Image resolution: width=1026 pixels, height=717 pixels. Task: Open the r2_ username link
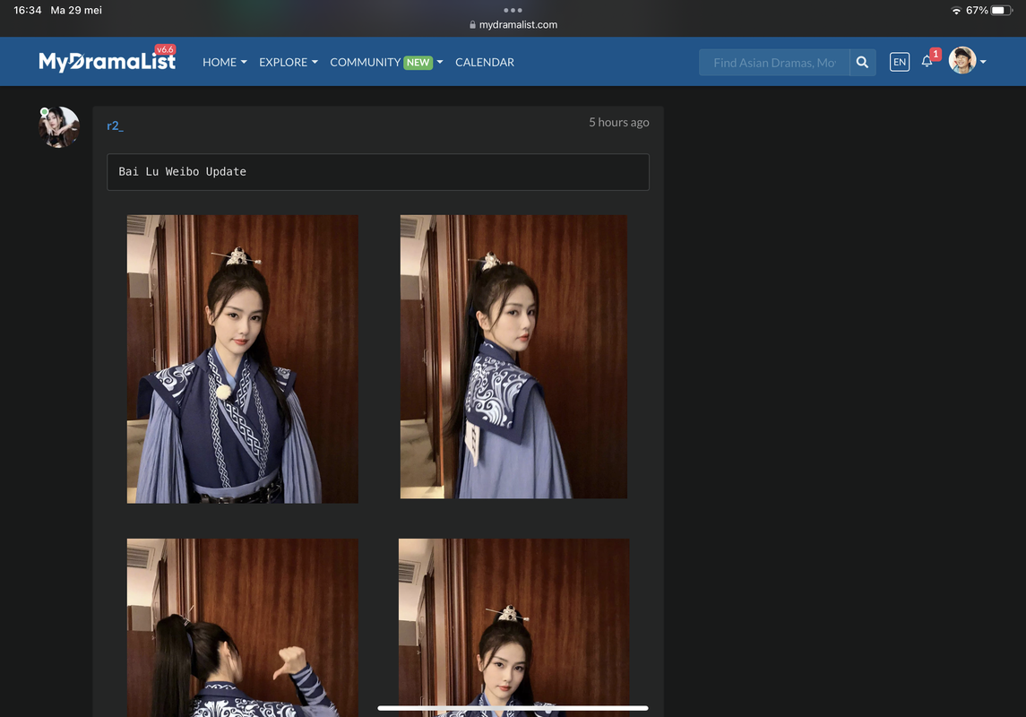[116, 125]
